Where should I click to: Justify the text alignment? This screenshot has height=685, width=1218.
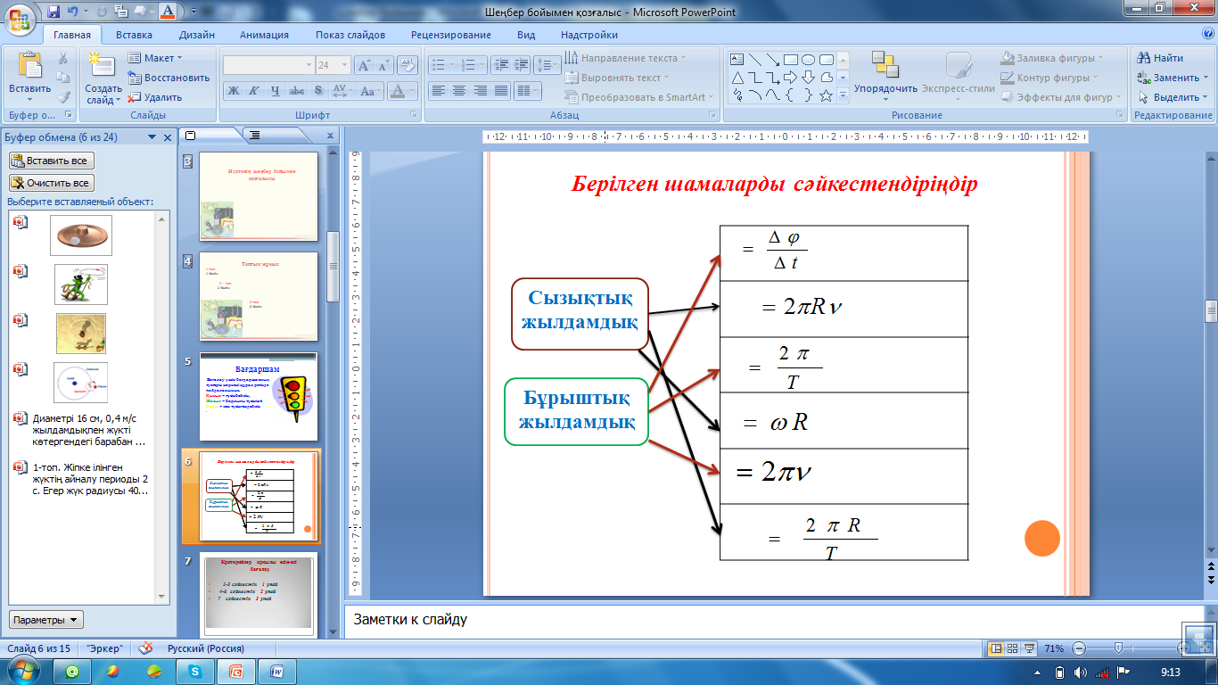point(501,91)
